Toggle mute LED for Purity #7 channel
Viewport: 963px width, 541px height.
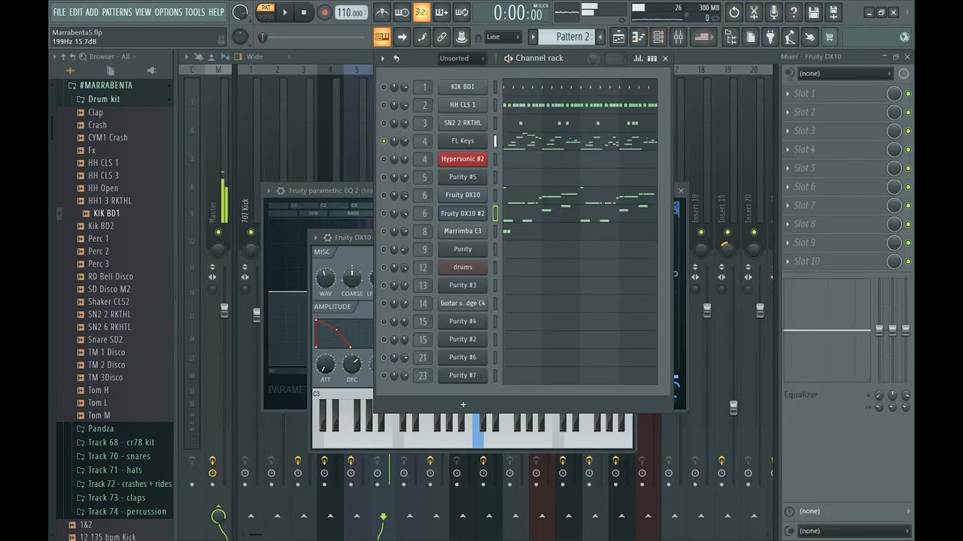[x=384, y=376]
